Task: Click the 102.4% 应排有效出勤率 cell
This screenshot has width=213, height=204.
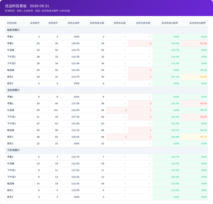Action: (167, 117)
